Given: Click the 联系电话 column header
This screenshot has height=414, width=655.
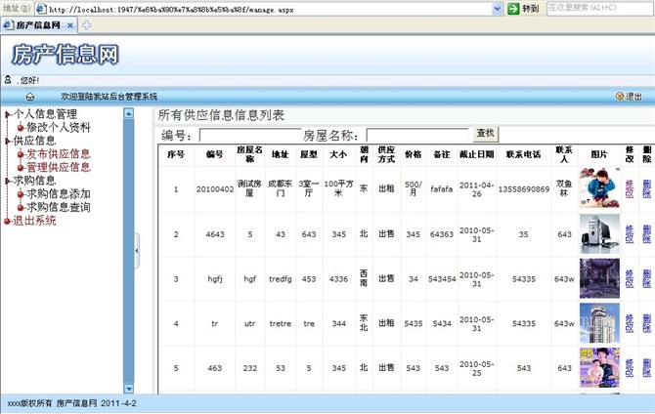Looking at the screenshot, I should [x=523, y=154].
